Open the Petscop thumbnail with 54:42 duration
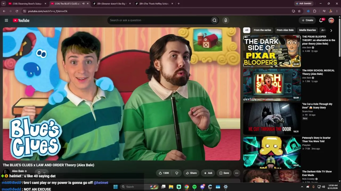 pyautogui.click(x=272, y=152)
